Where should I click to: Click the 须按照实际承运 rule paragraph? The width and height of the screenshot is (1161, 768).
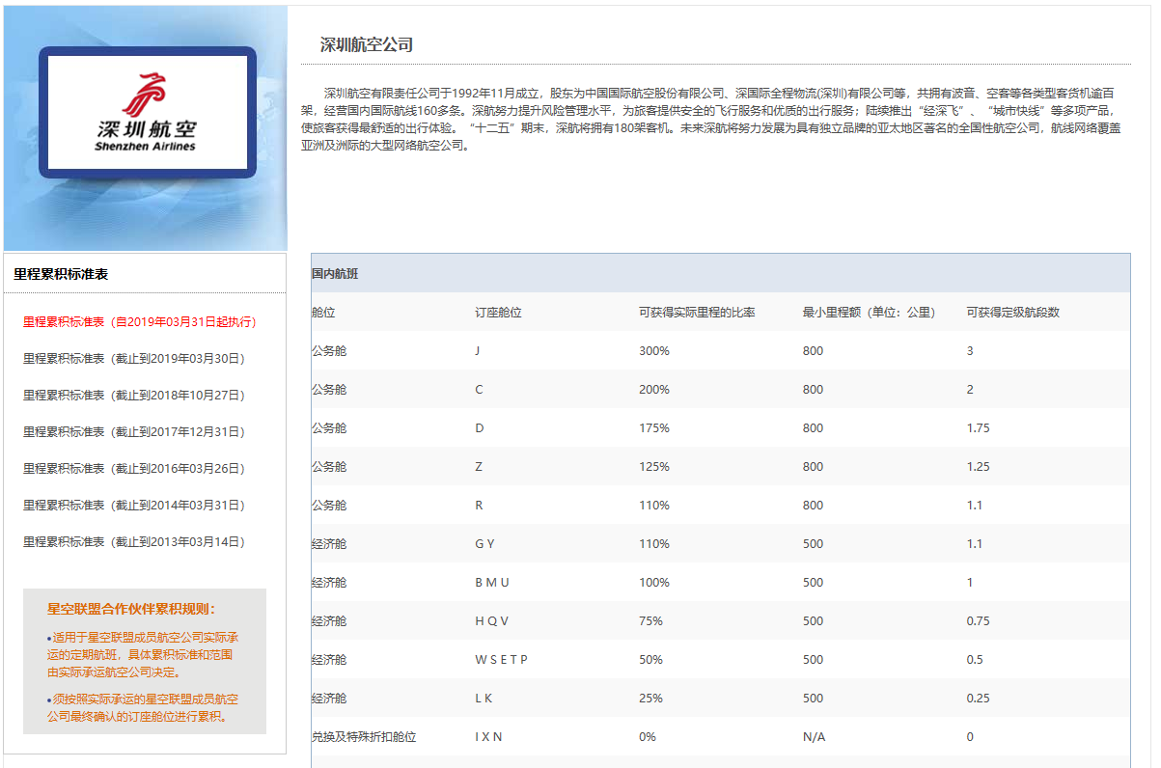(143, 707)
